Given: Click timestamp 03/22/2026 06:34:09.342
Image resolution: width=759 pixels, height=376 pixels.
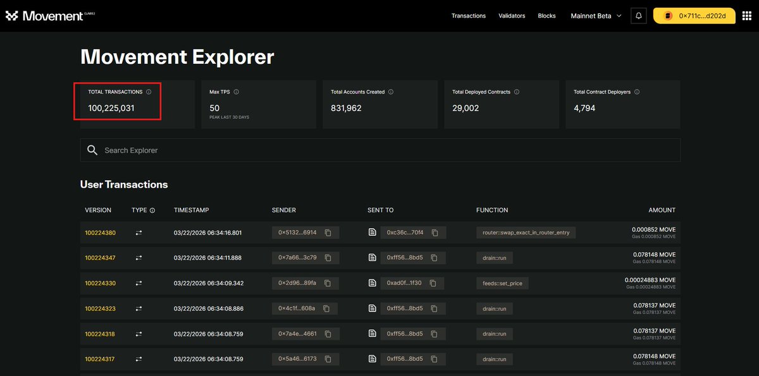Looking at the screenshot, I should point(207,283).
